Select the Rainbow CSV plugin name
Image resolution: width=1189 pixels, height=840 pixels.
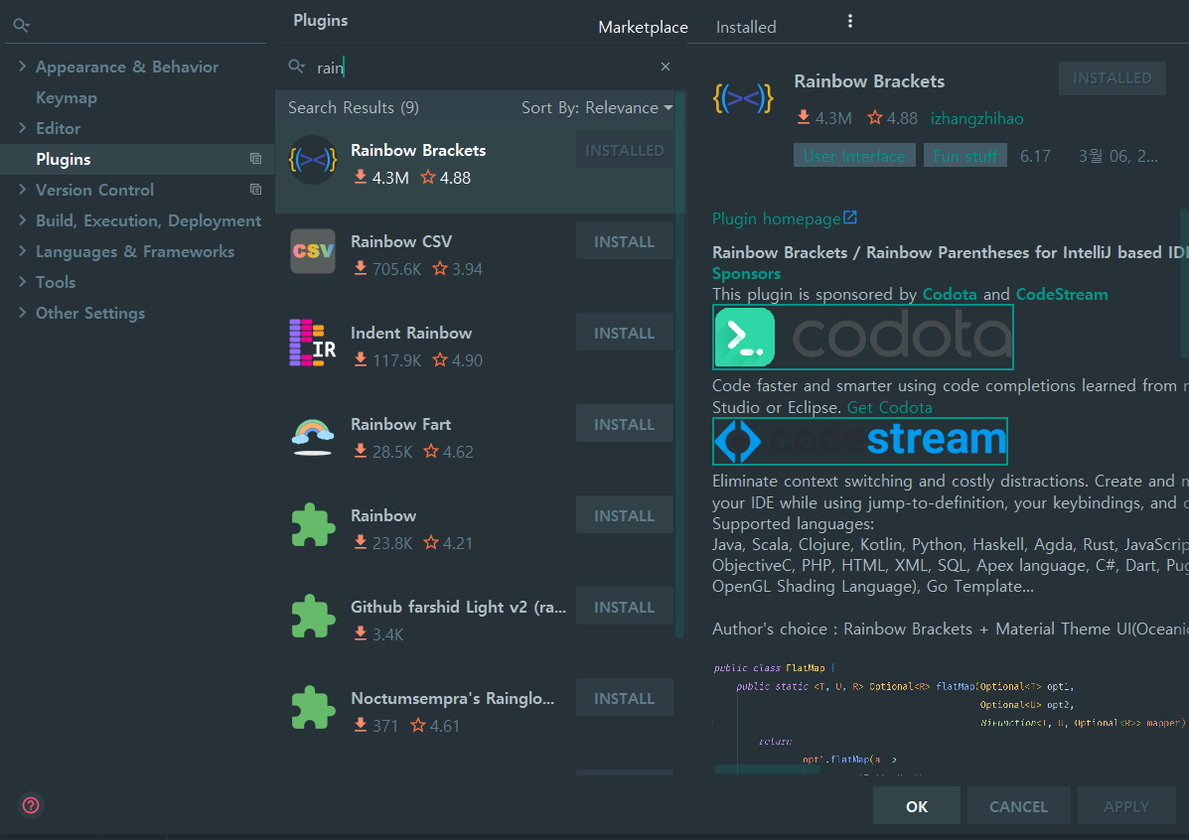pyautogui.click(x=401, y=242)
